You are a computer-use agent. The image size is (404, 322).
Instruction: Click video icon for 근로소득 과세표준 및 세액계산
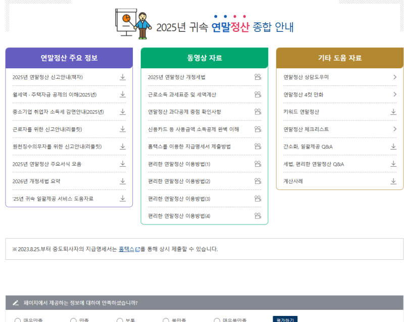point(258,95)
